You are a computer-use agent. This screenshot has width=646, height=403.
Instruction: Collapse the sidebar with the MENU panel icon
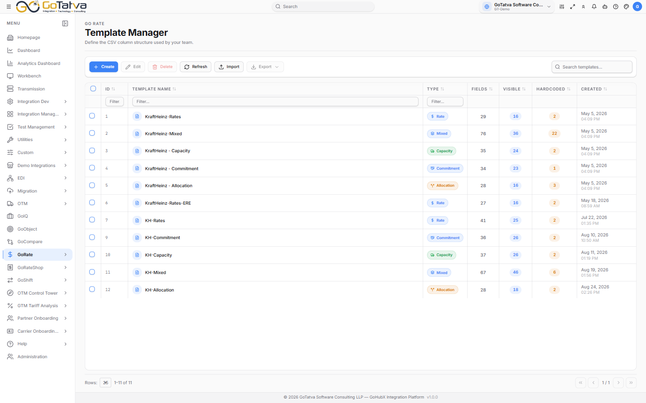coord(65,23)
